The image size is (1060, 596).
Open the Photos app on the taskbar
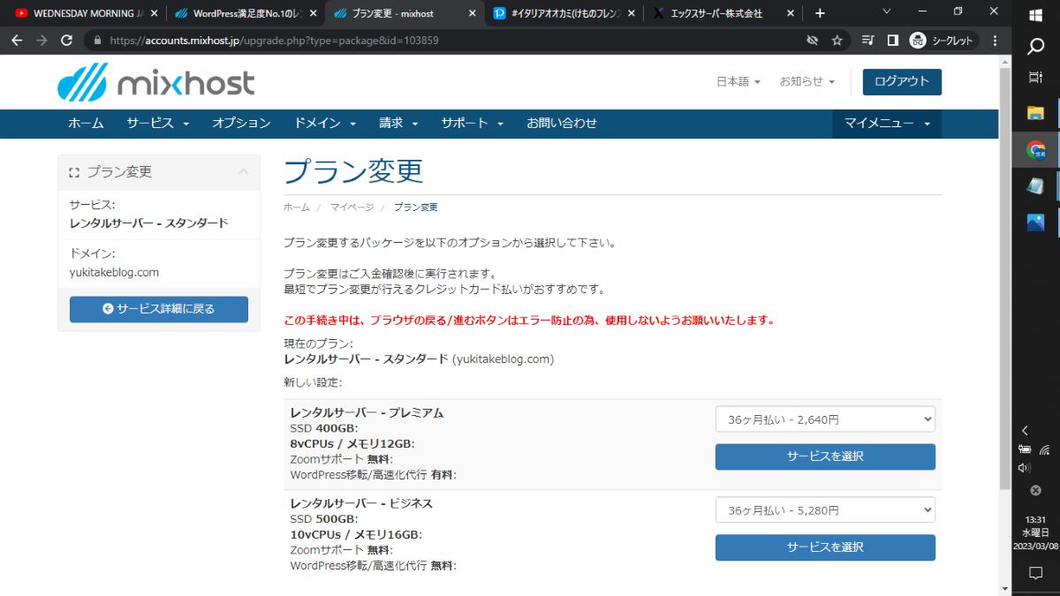pyautogui.click(x=1036, y=223)
